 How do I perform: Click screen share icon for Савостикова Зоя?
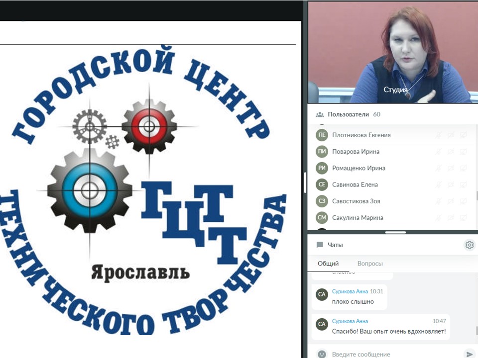464,201
